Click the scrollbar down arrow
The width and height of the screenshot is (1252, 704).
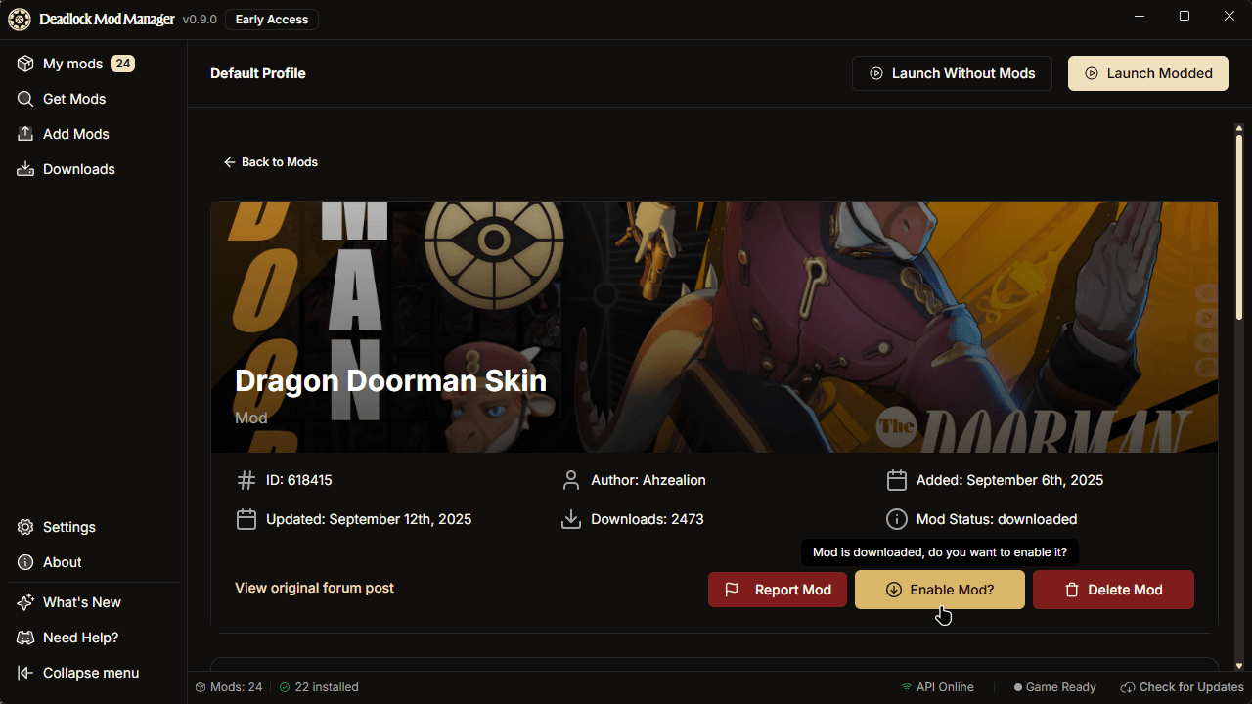[x=1239, y=666]
